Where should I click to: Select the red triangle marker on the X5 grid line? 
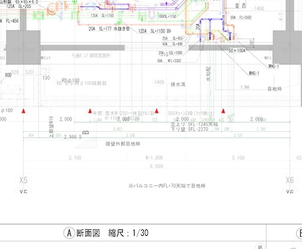tap(24, 111)
